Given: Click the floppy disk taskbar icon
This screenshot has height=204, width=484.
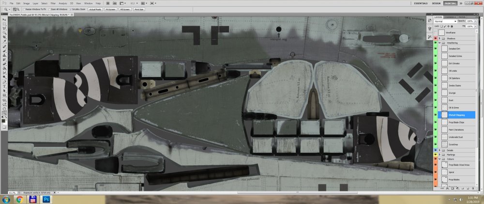Looking at the screenshot, I should 33,199.
